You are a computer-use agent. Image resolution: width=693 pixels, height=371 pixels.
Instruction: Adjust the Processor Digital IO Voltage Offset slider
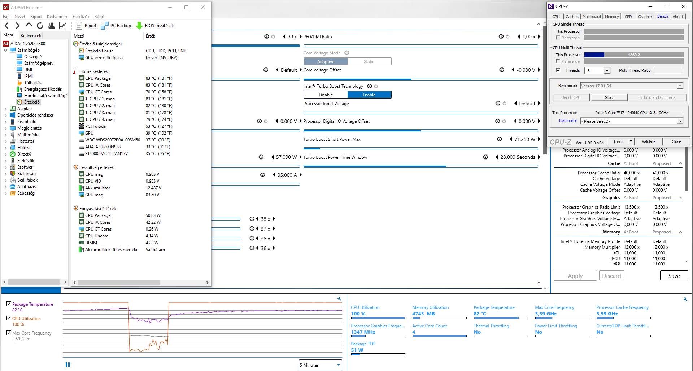click(x=420, y=131)
